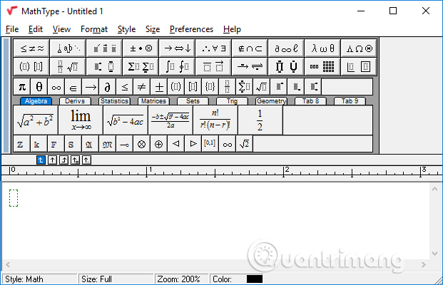Screen dimensions: 443x285
Task: Switch to the Trig tab
Action: pos(232,101)
